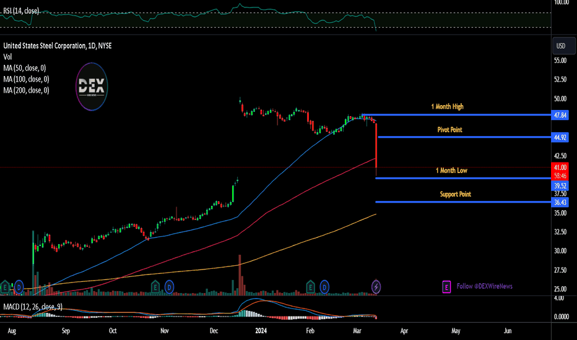Click the 32.50 price axis label
The width and height of the screenshot is (577, 340).
pyautogui.click(x=560, y=232)
